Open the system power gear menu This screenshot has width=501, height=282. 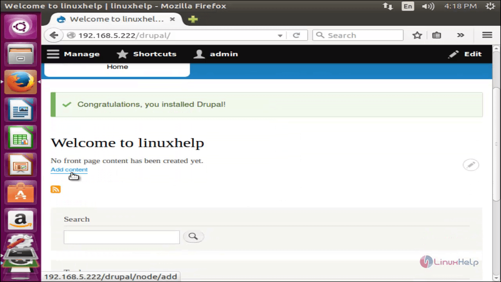pyautogui.click(x=490, y=6)
